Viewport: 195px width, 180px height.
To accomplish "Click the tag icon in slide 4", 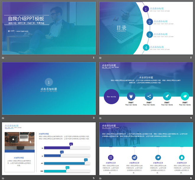I will tap(185, 96).
